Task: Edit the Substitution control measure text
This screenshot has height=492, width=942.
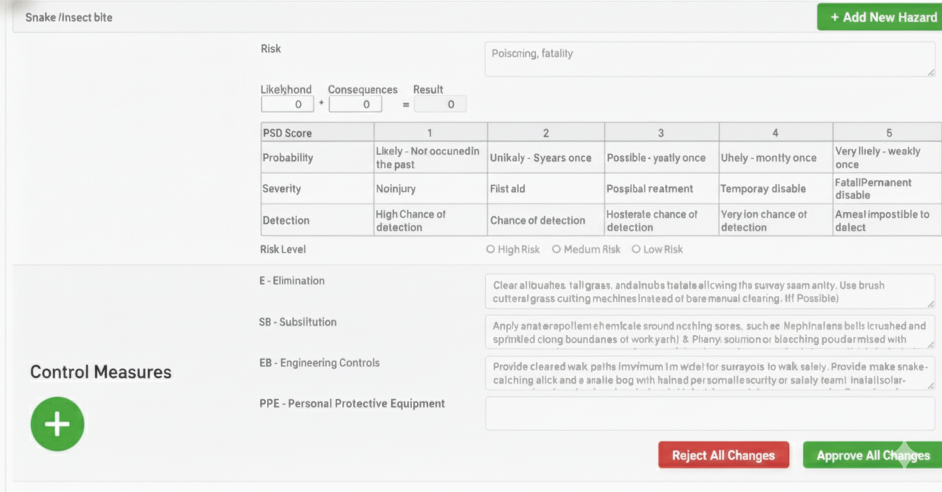Action: 709,332
